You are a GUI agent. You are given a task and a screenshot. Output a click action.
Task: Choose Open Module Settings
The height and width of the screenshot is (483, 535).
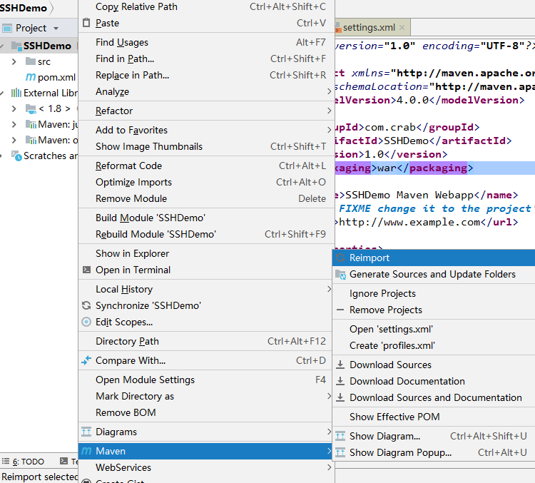[x=205, y=380]
